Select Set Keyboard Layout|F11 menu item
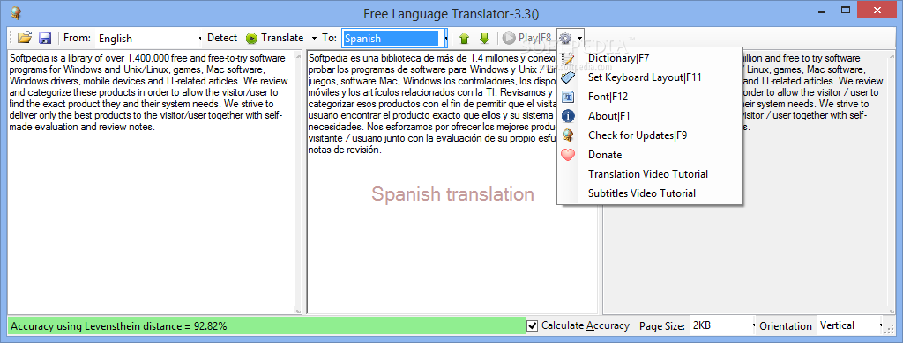 click(x=649, y=77)
